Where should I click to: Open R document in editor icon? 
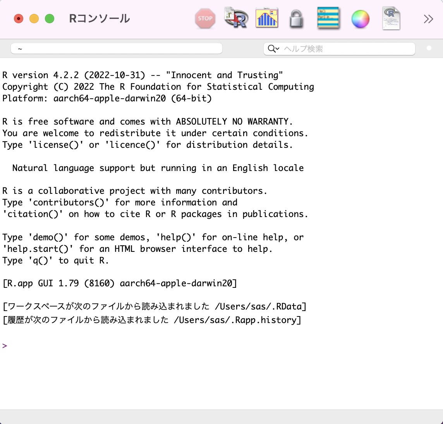pos(391,18)
